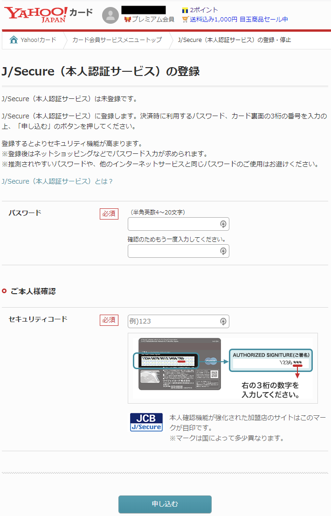The image size is (331, 516).
Task: Go to Yahoo!カード breadcrumb
Action: (38, 40)
